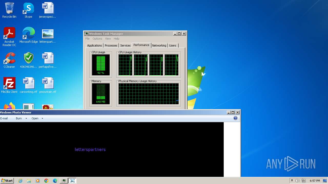
Task: Select the Performance tab
Action: click(141, 45)
